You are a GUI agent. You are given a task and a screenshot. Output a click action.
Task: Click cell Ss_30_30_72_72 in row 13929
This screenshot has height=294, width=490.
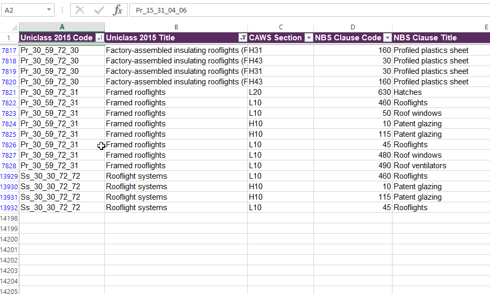62,176
